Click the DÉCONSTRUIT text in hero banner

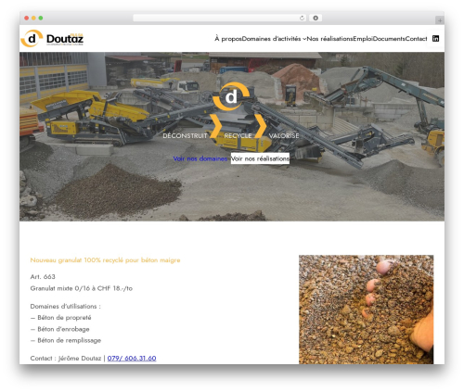pyautogui.click(x=185, y=135)
